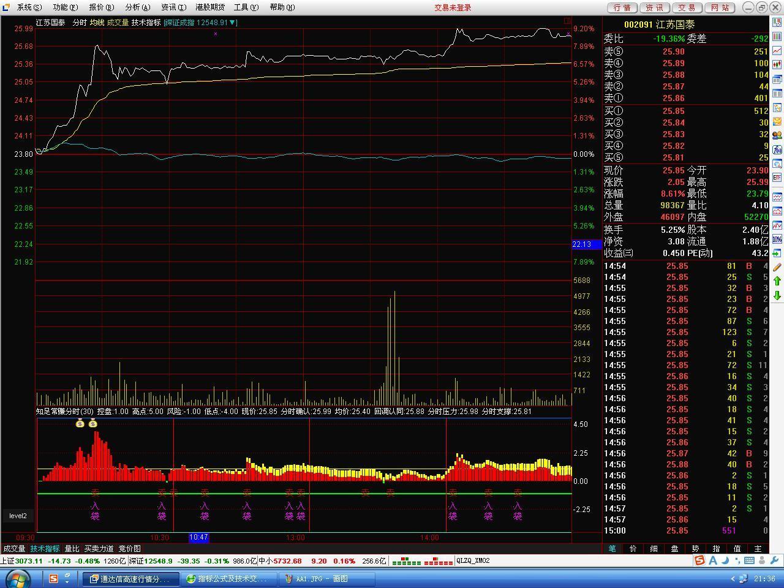Click the green down arrow icon
This screenshot has height=588, width=784.
(x=777, y=295)
